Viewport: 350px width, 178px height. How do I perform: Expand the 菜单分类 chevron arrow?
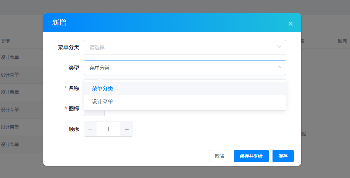(x=279, y=47)
